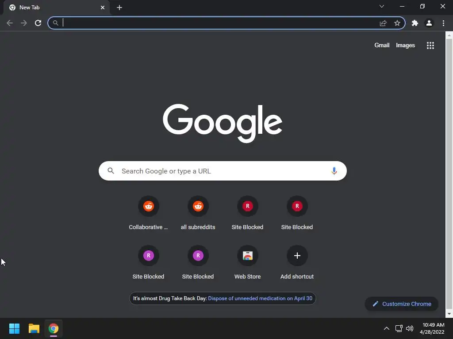Open the Extensions puzzle icon
This screenshot has width=453, height=339.
coord(415,23)
